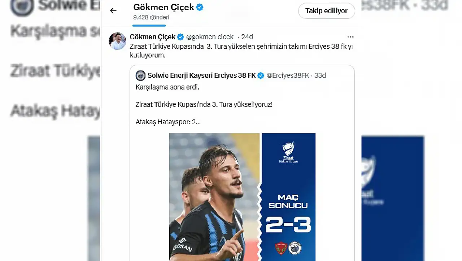Click the back arrow icon

pos(113,11)
